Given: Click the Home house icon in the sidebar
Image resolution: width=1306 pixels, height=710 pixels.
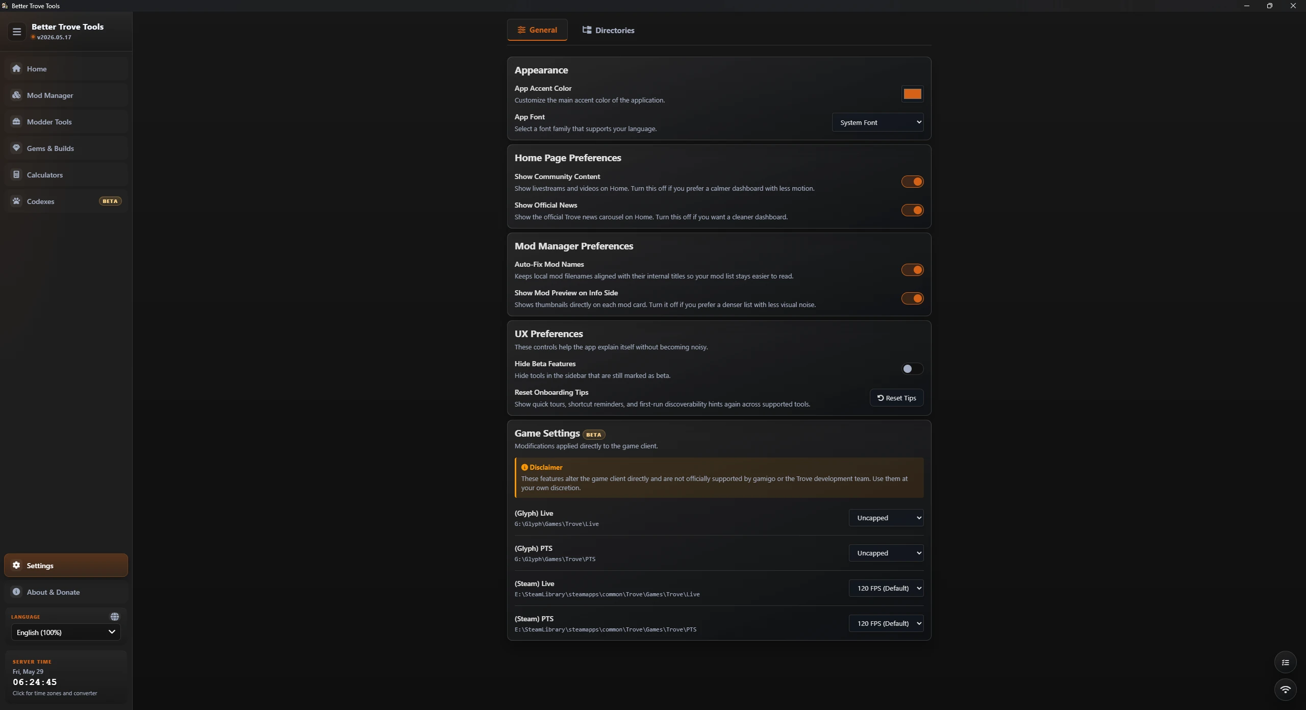Looking at the screenshot, I should coord(16,68).
